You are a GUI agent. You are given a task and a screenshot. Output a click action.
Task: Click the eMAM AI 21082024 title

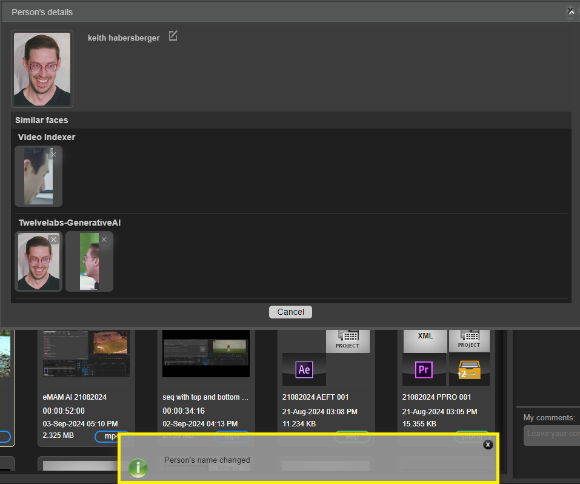pyautogui.click(x=75, y=397)
